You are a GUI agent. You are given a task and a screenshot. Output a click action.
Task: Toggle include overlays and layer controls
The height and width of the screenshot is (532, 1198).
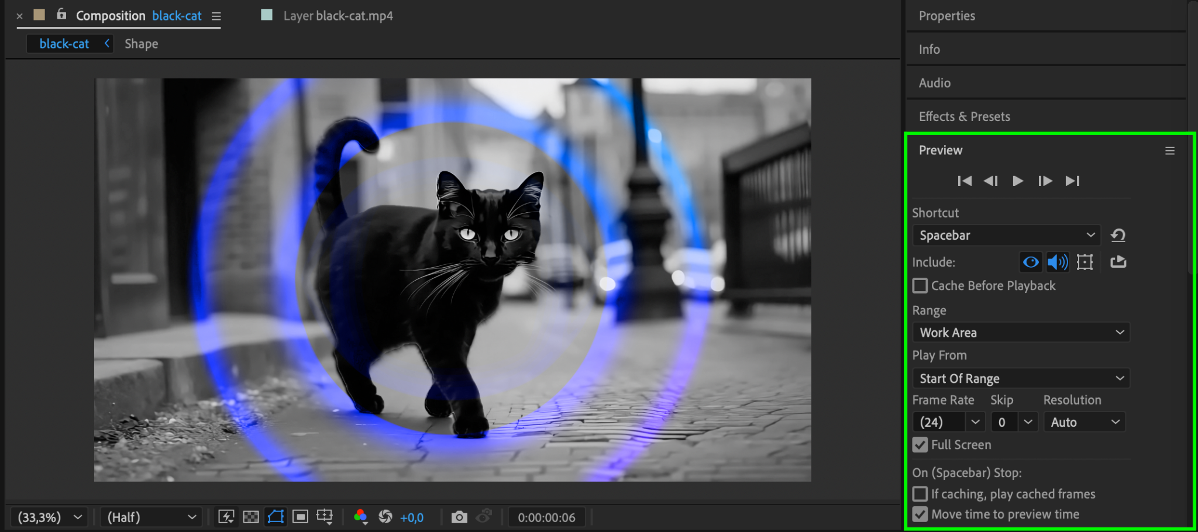[1085, 262]
